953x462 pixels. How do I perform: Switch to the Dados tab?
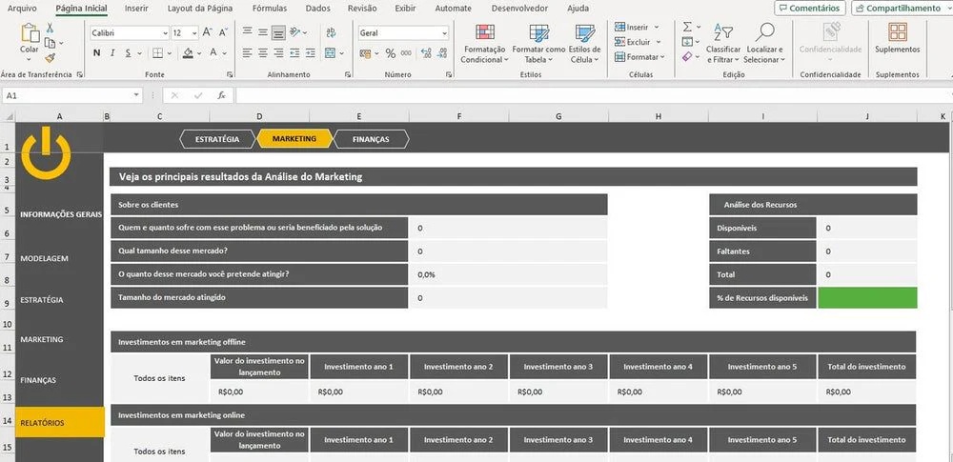318,9
